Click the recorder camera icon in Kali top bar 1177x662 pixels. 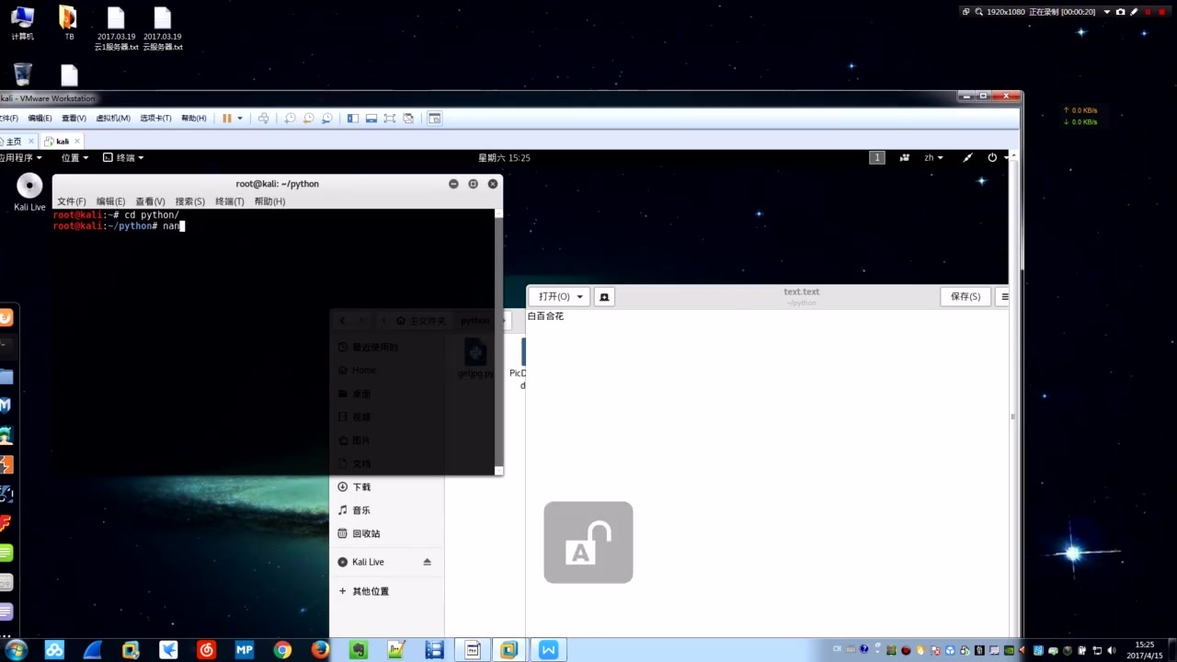(905, 157)
